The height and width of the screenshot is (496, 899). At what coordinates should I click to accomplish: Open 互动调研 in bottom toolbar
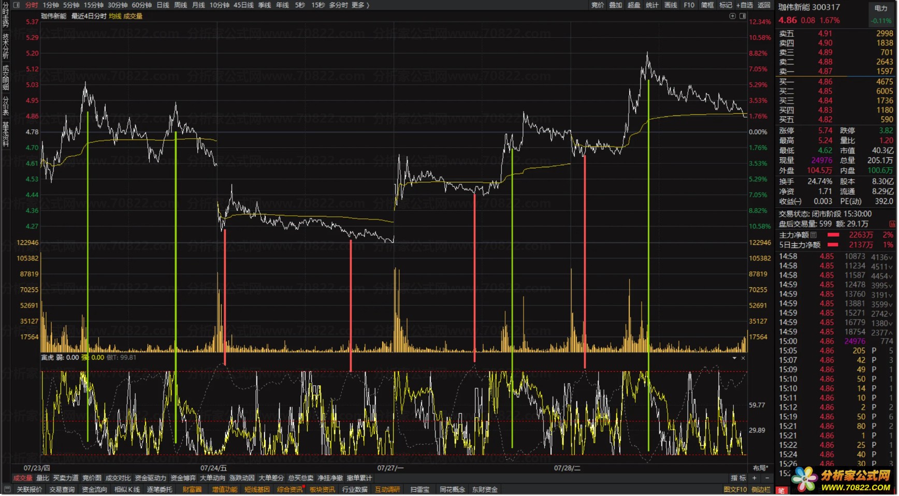tap(387, 489)
